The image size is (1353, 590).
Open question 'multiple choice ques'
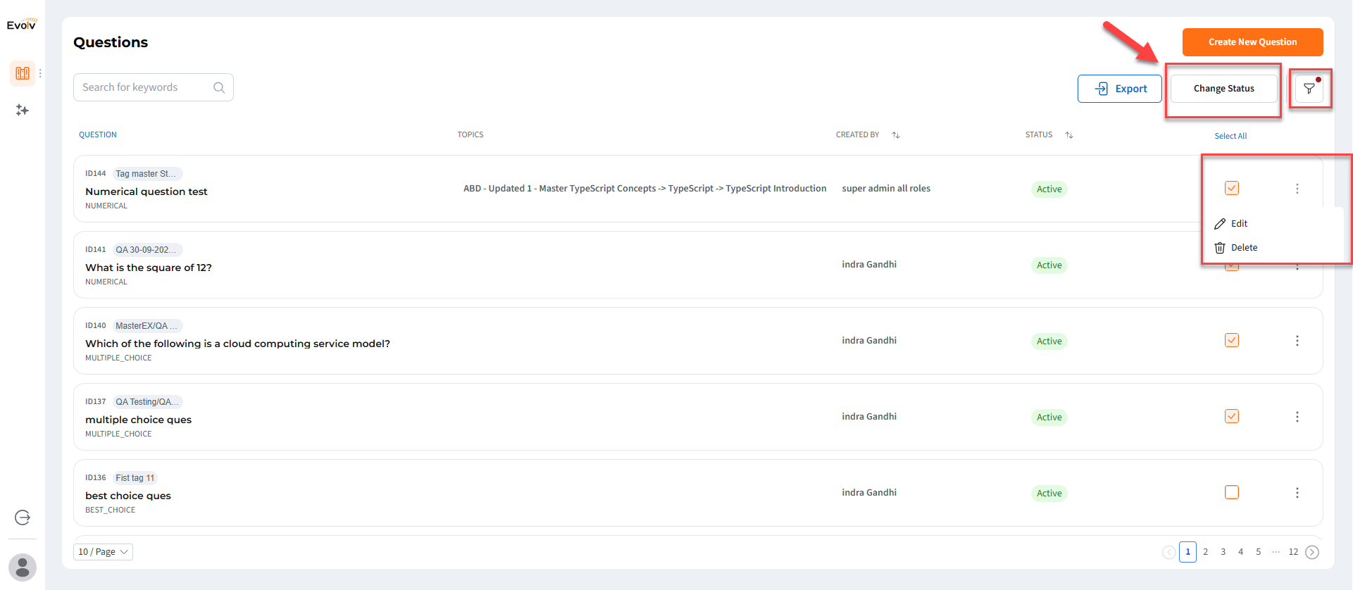click(x=139, y=420)
